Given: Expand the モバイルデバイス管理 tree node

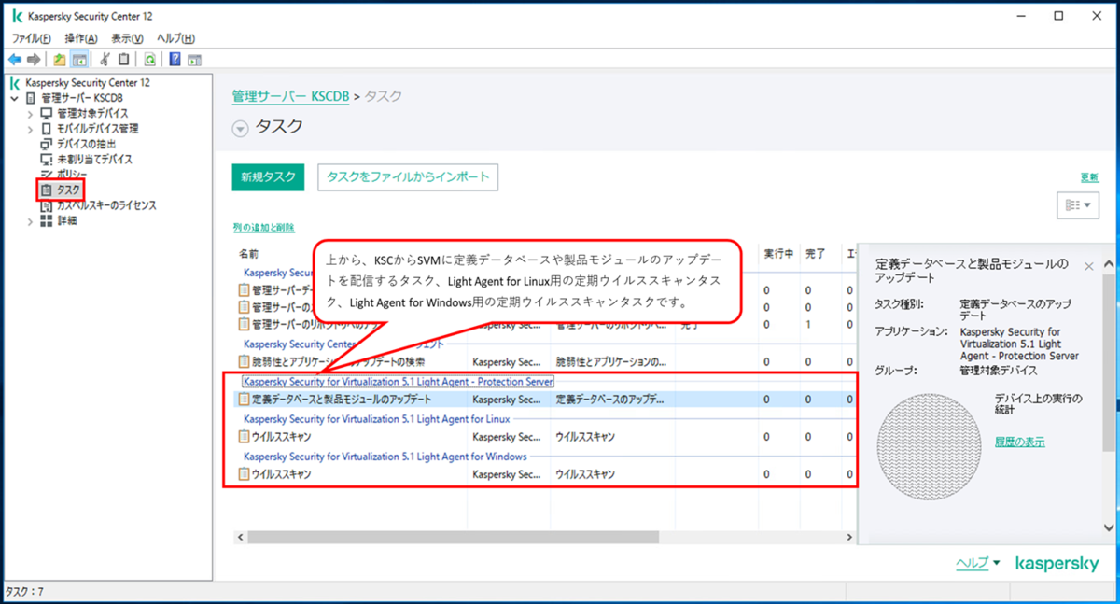Looking at the screenshot, I should (x=30, y=129).
